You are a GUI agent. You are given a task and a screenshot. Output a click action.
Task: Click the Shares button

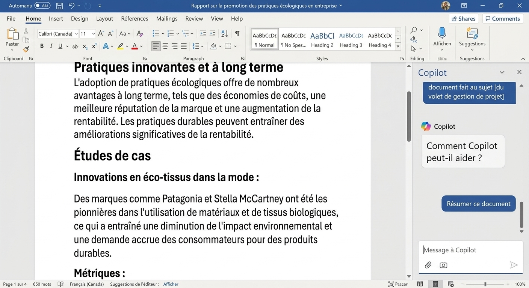(x=464, y=18)
